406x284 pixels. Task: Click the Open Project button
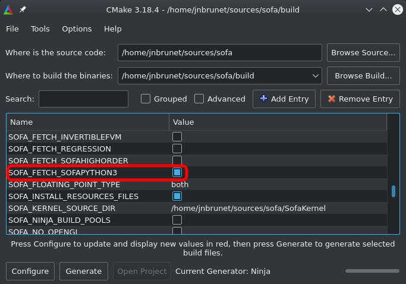click(142, 271)
